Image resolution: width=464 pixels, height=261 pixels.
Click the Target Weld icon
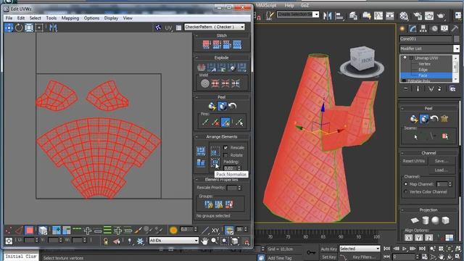pos(204,84)
